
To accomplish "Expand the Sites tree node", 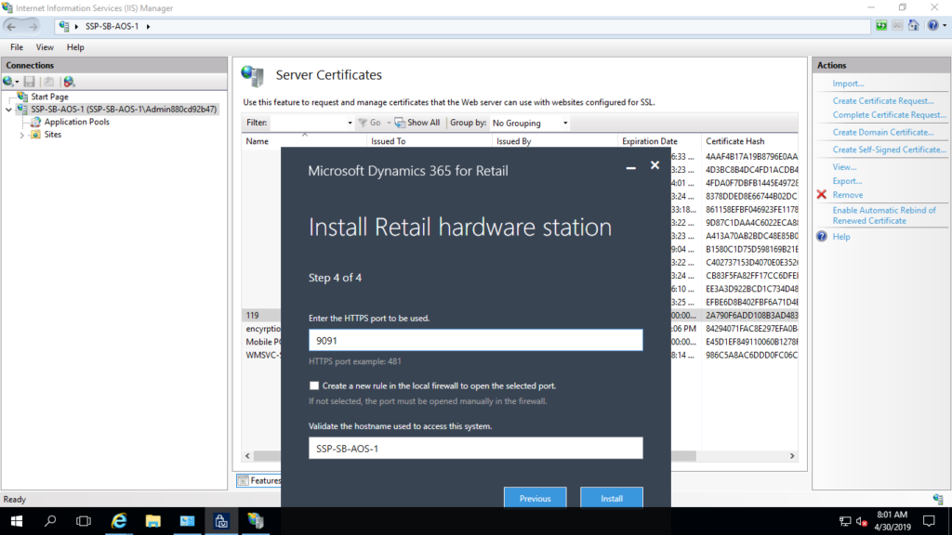I will pos(22,136).
